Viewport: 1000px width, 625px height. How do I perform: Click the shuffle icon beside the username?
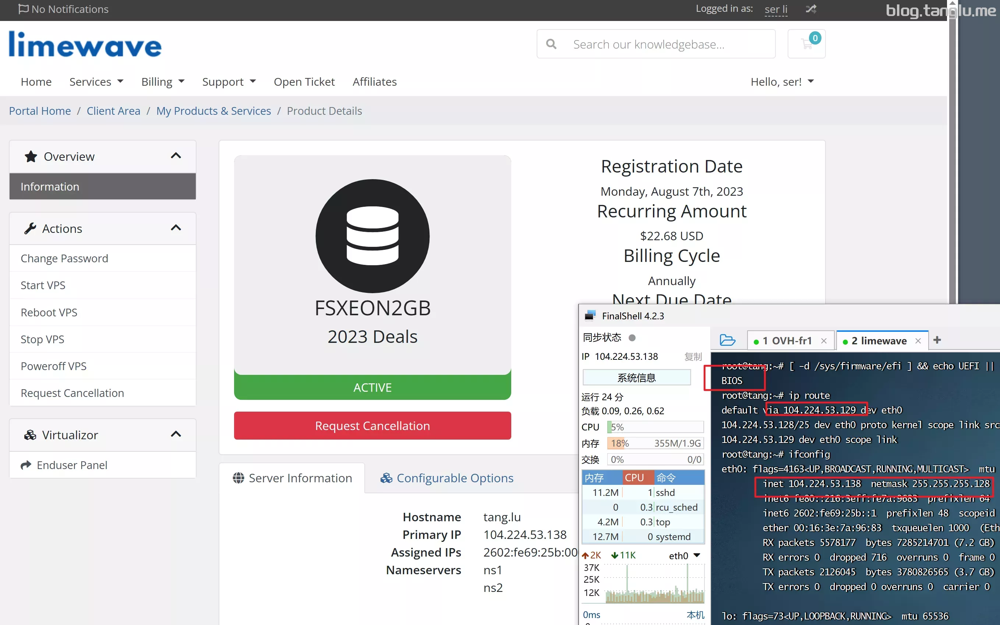tap(810, 9)
